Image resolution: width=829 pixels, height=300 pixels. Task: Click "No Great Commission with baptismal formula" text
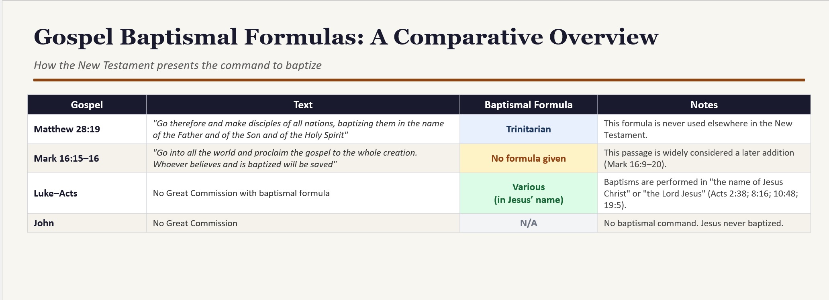pyautogui.click(x=241, y=193)
